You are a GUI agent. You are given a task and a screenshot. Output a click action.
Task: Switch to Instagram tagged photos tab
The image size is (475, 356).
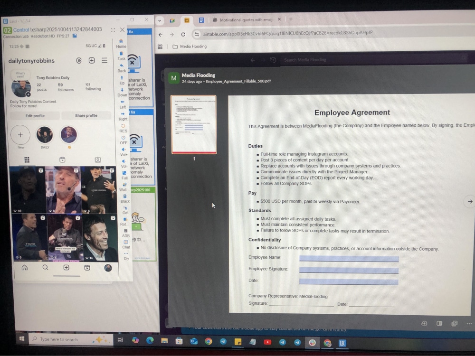coord(98,160)
